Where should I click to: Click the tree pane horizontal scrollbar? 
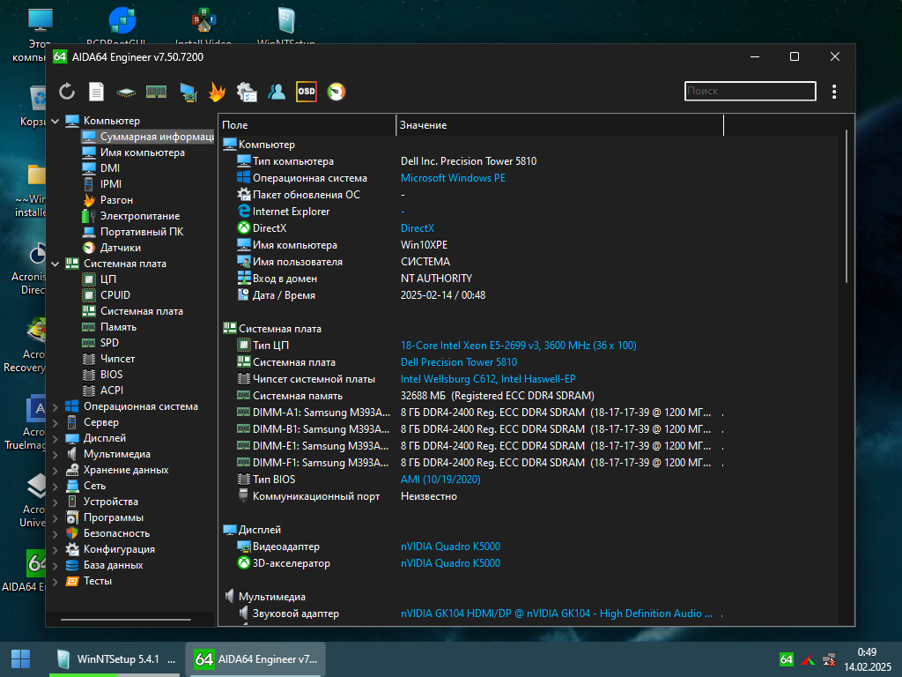coord(125,620)
